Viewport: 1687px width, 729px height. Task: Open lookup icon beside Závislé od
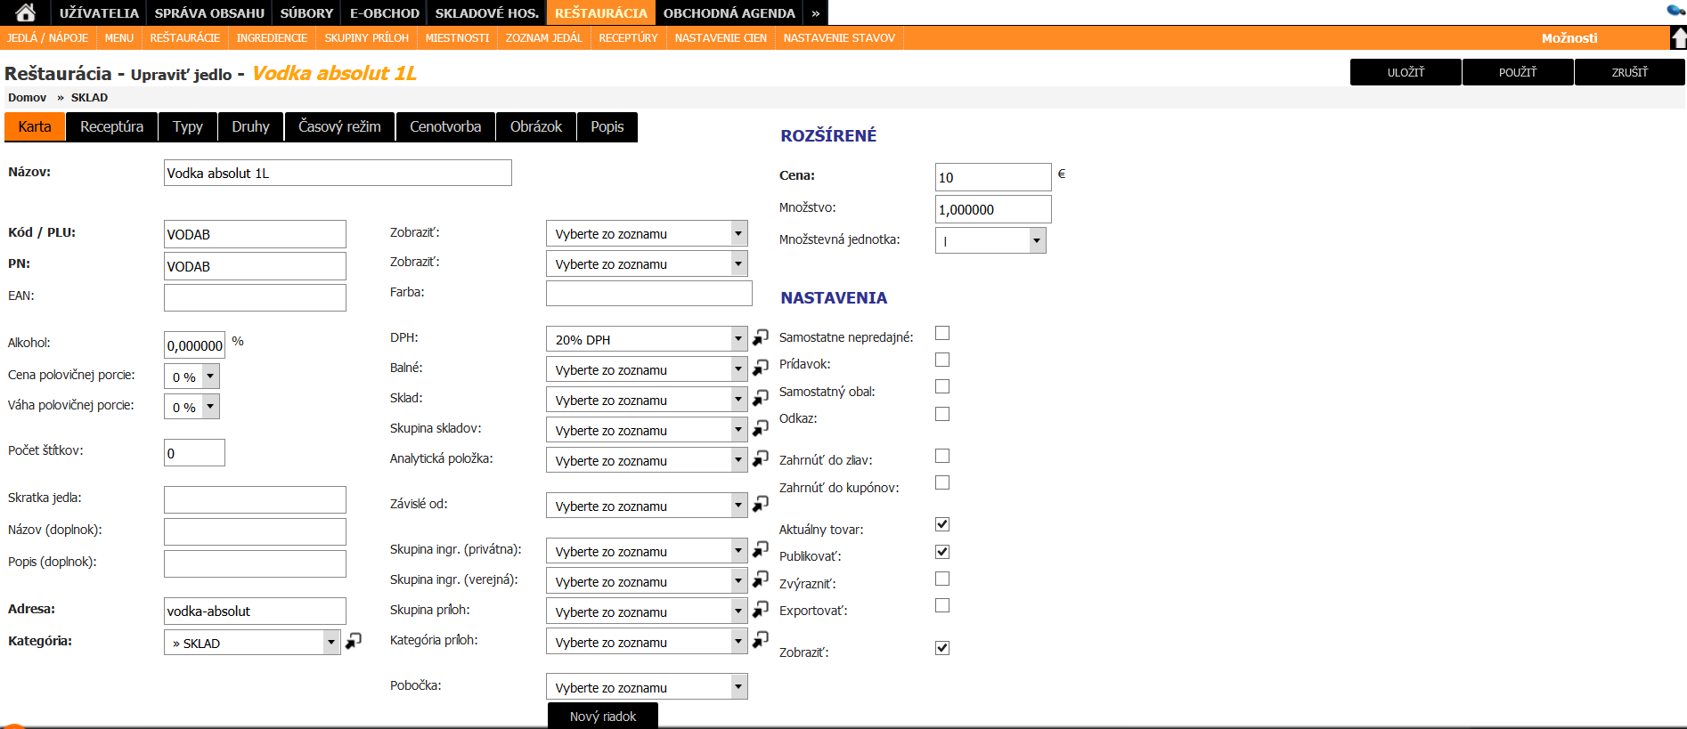[x=760, y=504]
